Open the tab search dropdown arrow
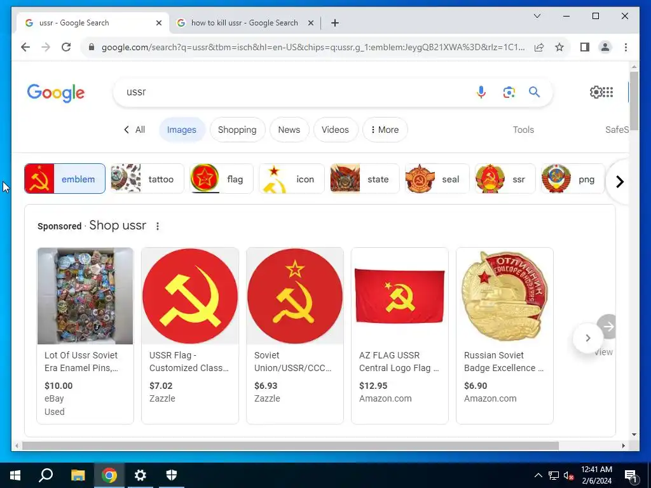This screenshot has width=651, height=488. [537, 16]
